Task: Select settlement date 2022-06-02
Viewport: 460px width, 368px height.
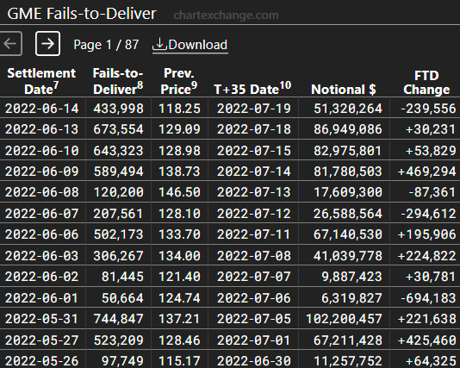Action: coord(42,277)
